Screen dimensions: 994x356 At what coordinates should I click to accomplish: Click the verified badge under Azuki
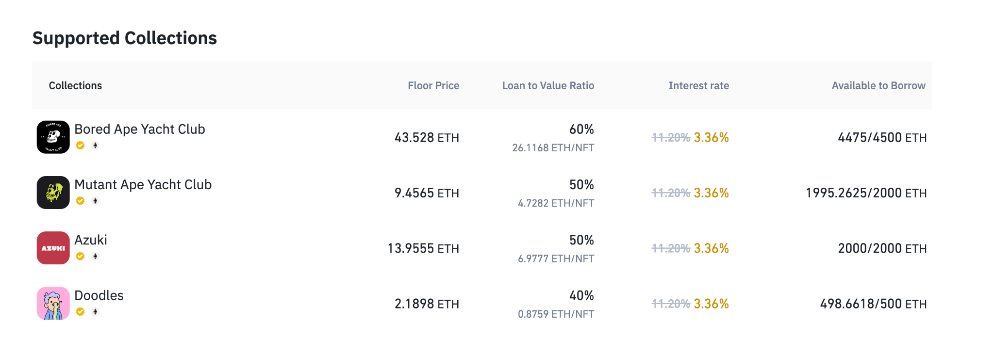pos(81,256)
